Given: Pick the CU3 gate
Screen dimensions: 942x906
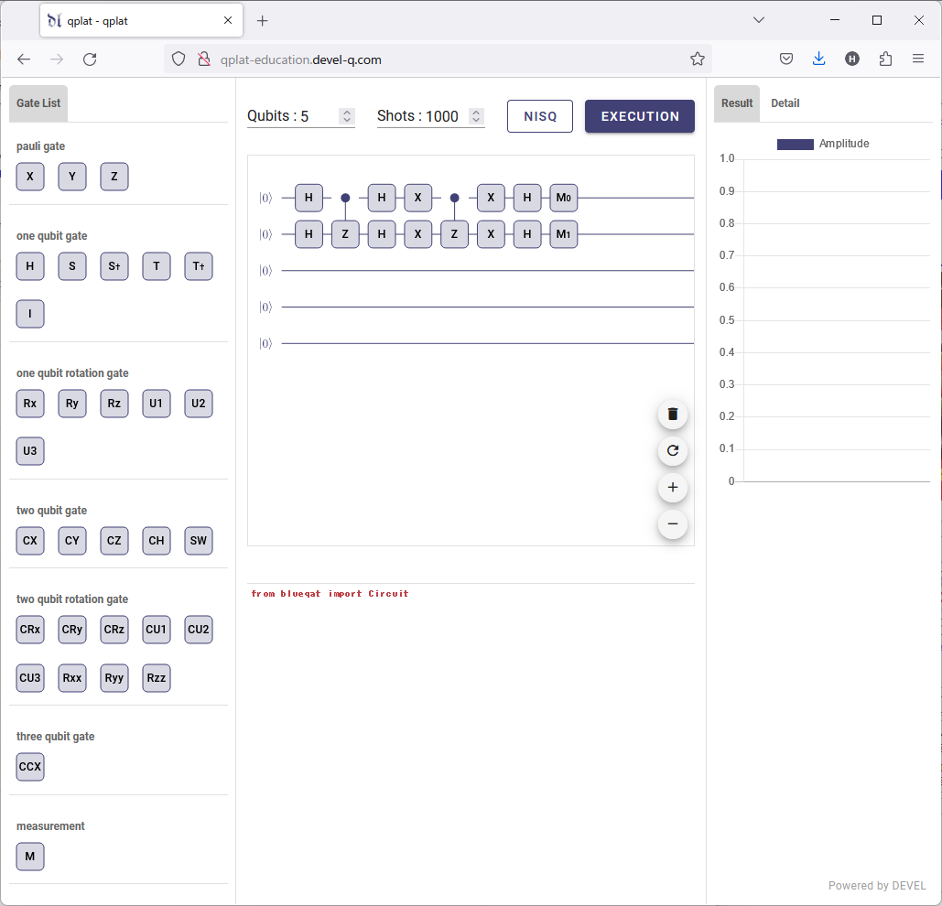Looking at the screenshot, I should point(30,678).
